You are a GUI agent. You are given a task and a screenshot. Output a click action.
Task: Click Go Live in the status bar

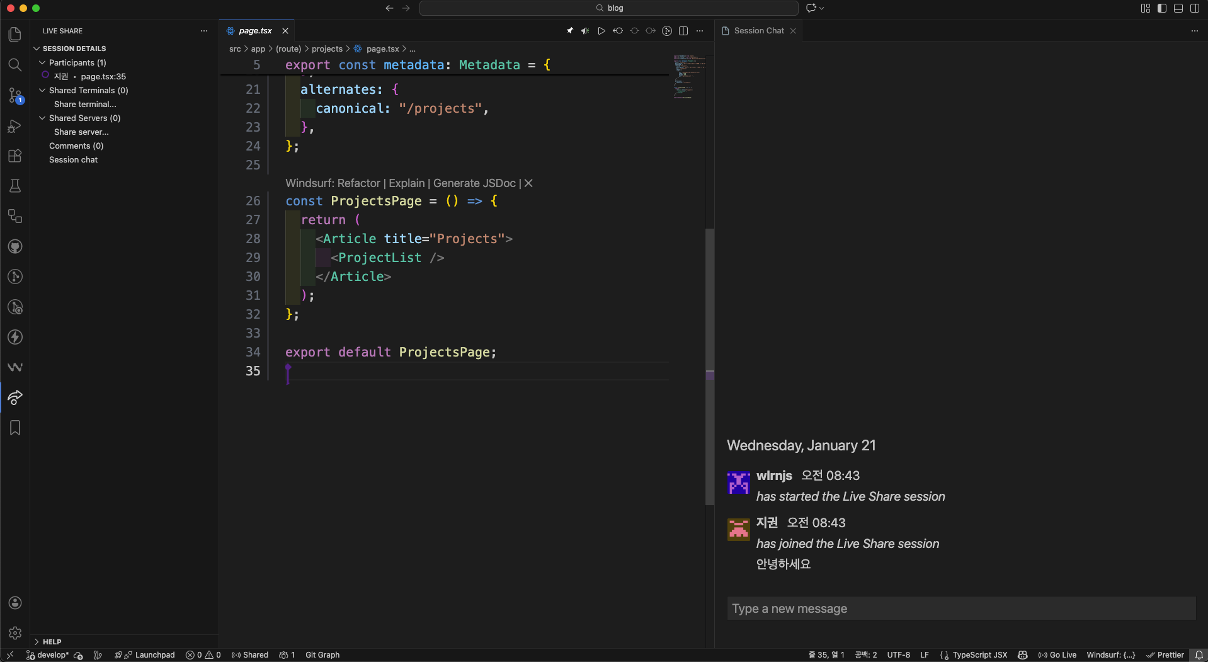tap(1058, 655)
